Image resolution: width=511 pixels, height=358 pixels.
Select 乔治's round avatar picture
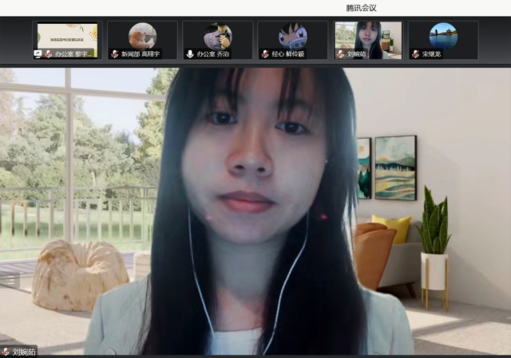pyautogui.click(x=217, y=35)
